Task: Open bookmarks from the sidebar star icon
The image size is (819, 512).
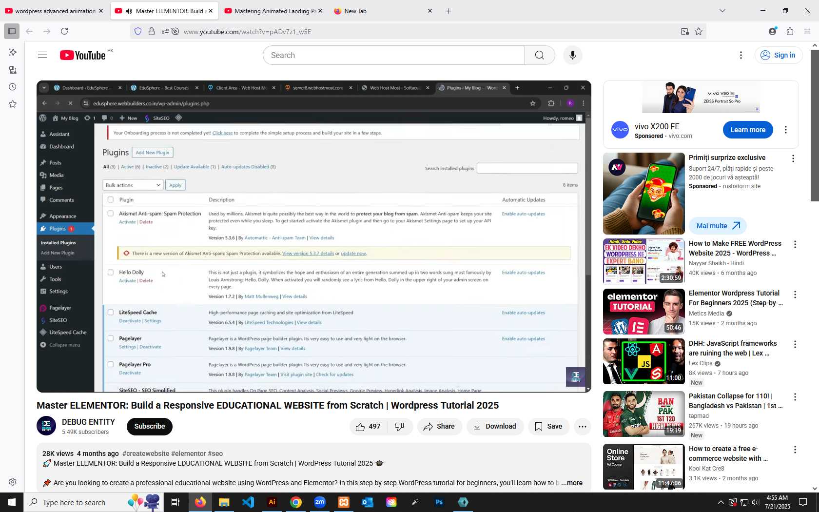Action: [13, 104]
